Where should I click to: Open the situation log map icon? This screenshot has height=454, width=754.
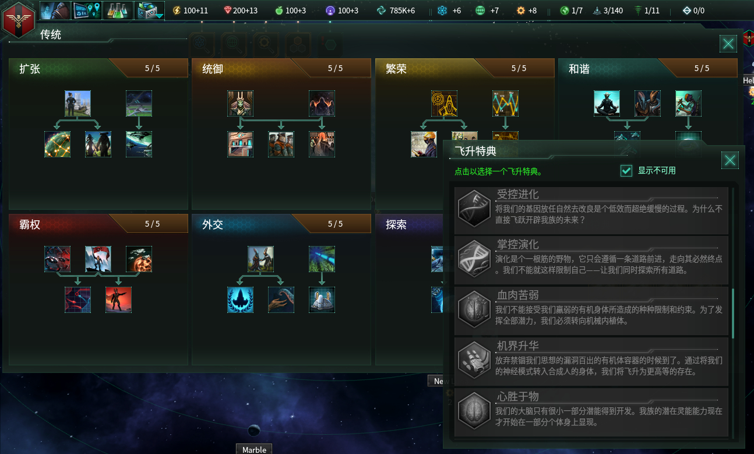tap(87, 10)
